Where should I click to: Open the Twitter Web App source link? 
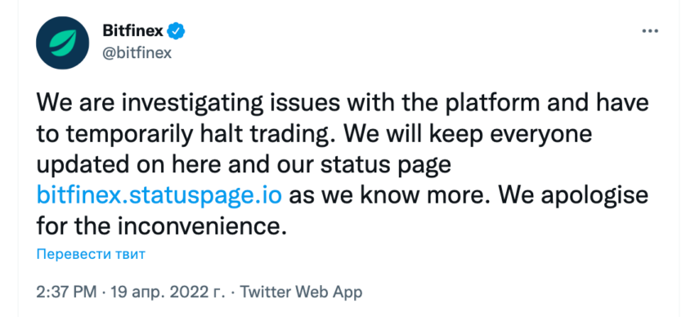[301, 292]
